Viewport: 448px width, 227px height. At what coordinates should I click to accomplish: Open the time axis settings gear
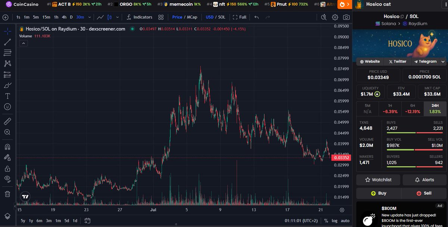342,210
